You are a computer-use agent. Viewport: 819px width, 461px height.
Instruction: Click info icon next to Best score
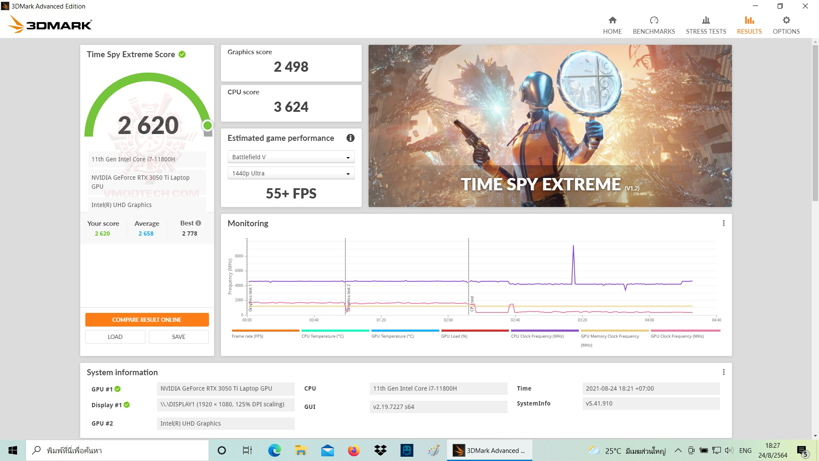[198, 223]
